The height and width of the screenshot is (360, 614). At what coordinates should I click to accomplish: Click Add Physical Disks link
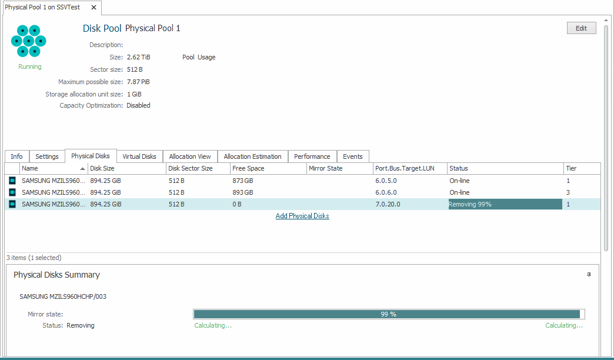(302, 216)
